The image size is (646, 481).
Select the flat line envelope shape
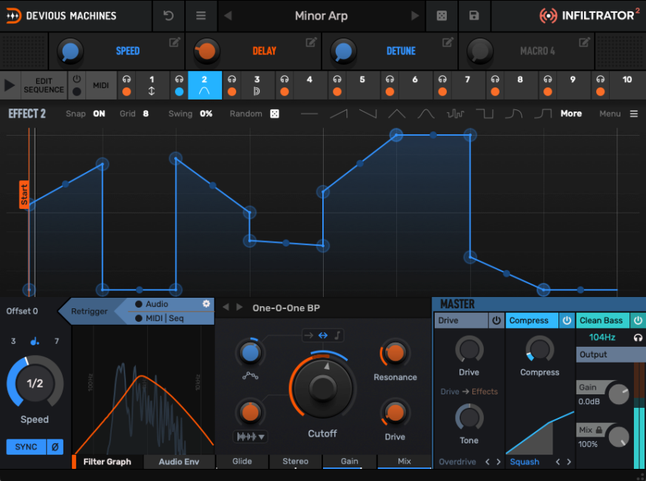[309, 114]
